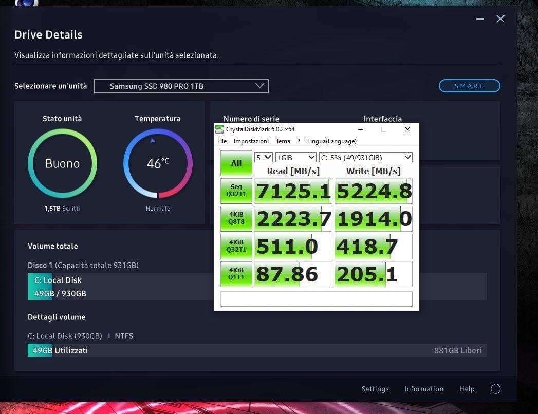Run the Seq Q32T1 benchmark
Screen dimensions: 538x414
(236, 191)
